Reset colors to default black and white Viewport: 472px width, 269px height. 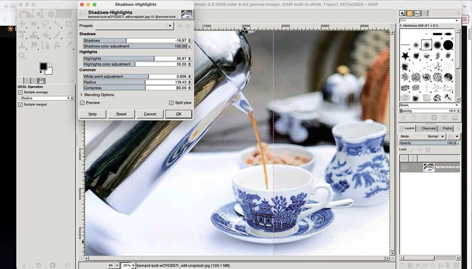[x=41, y=72]
